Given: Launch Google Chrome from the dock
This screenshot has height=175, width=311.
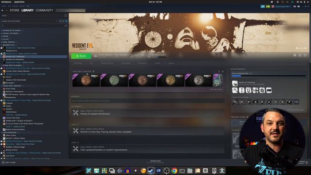Looking at the screenshot, I should (x=174, y=171).
